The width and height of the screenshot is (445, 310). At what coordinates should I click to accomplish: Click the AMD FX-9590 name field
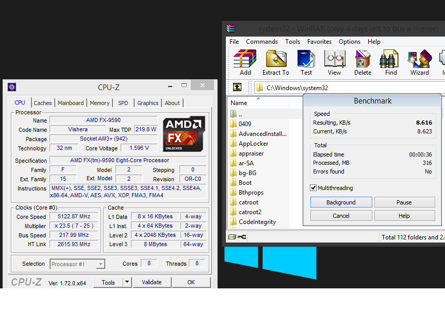[103, 120]
